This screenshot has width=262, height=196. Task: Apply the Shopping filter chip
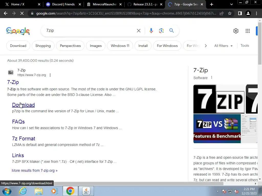(x=43, y=46)
